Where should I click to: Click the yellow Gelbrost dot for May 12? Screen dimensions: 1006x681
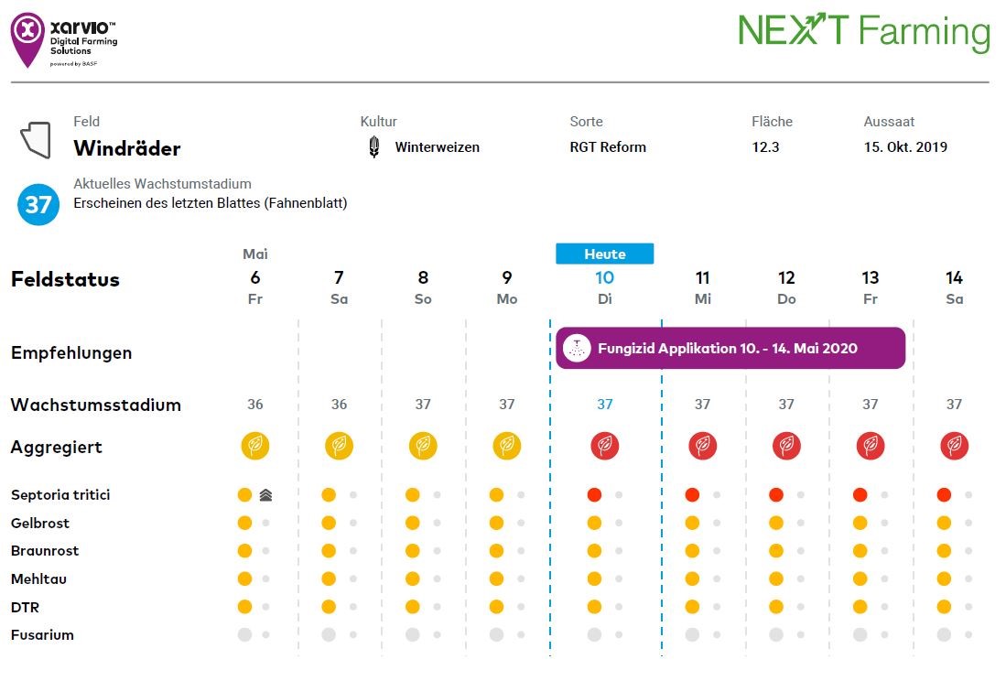[776, 524]
